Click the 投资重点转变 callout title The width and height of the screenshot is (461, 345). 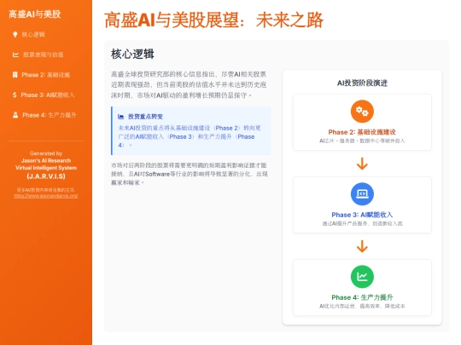[145, 117]
